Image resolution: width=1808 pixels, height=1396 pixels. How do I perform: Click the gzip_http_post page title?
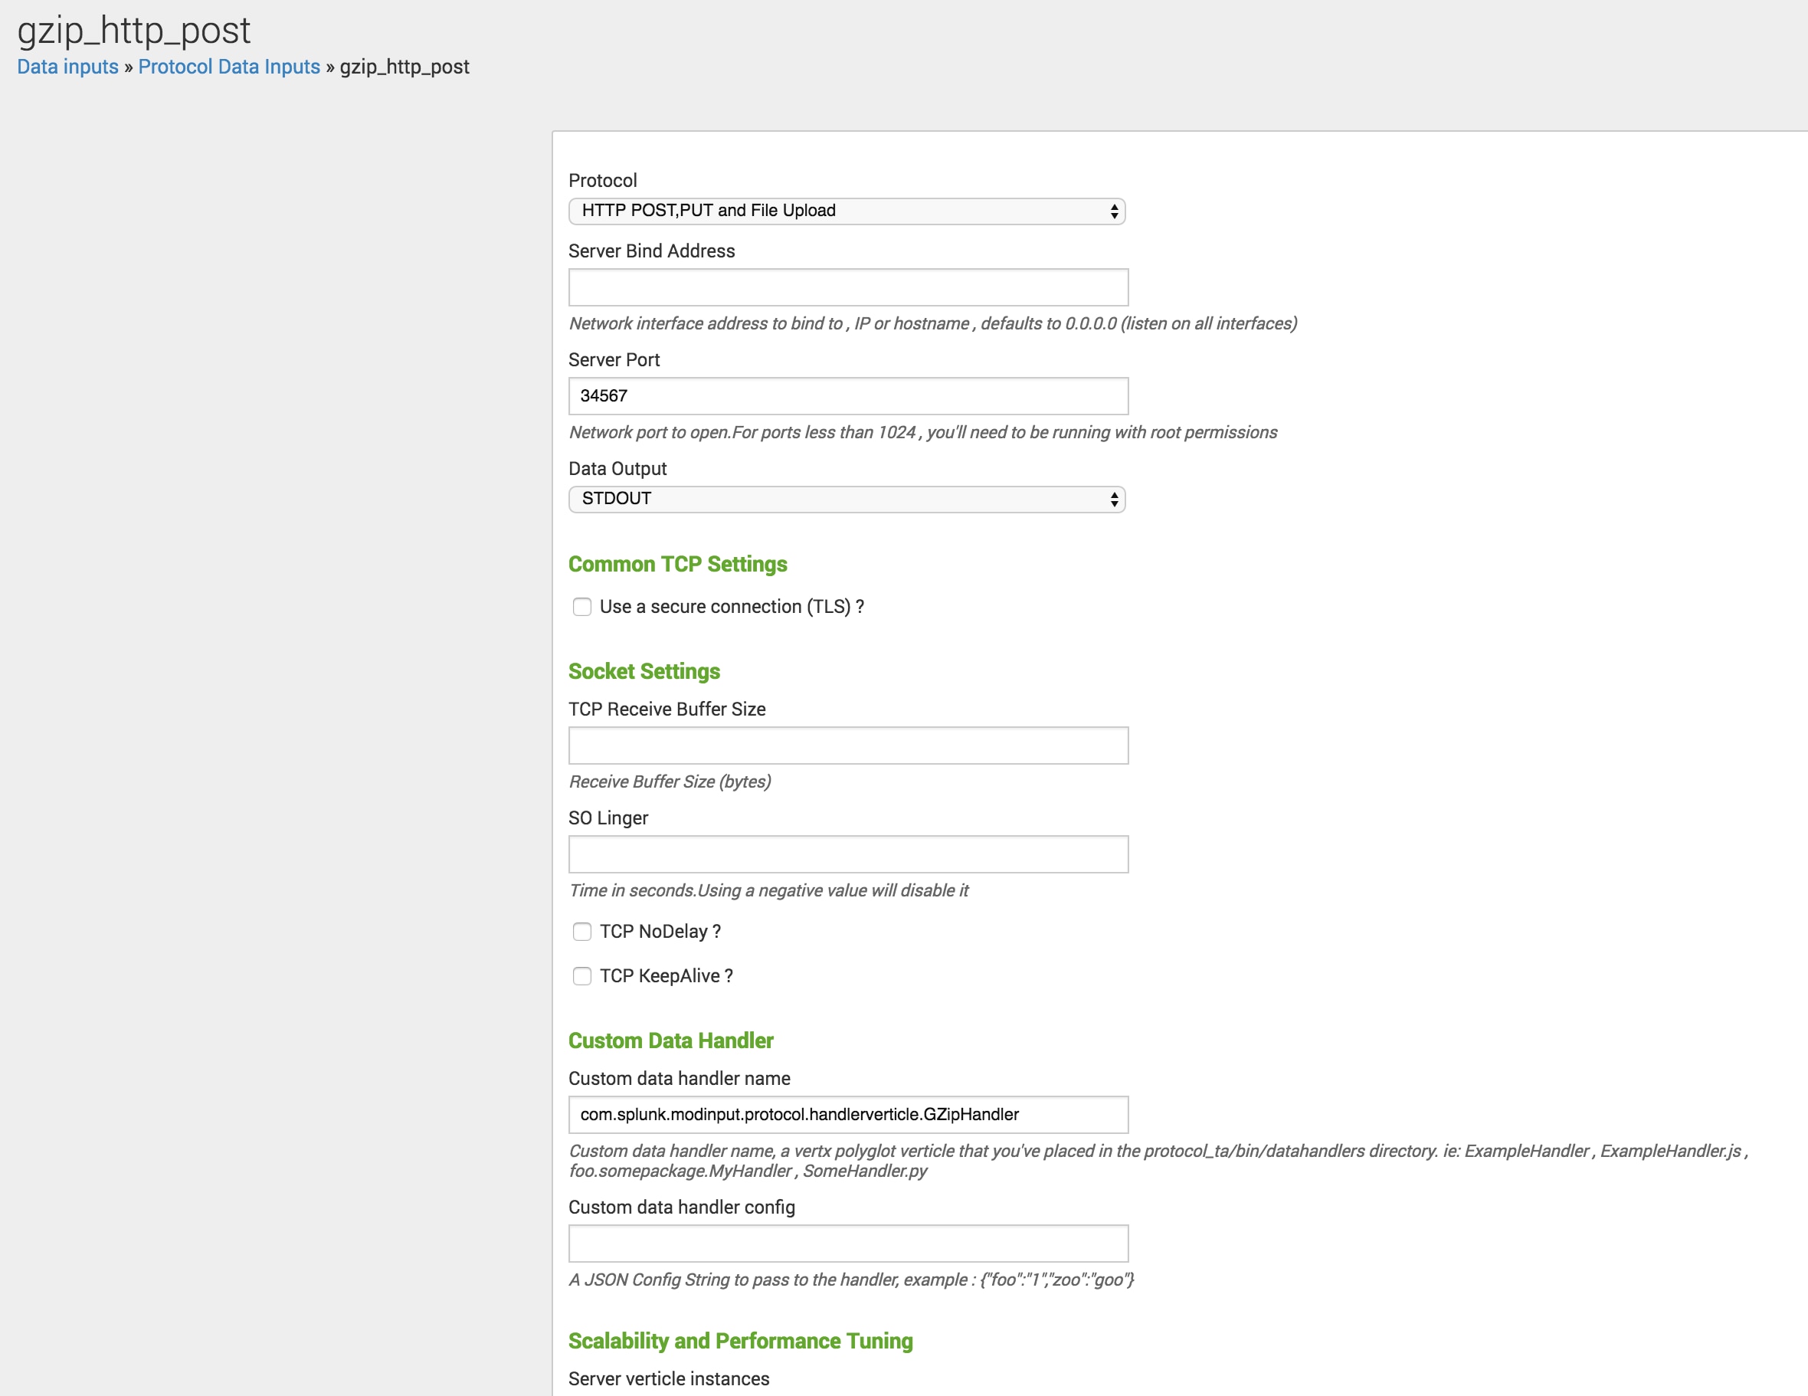tap(133, 30)
